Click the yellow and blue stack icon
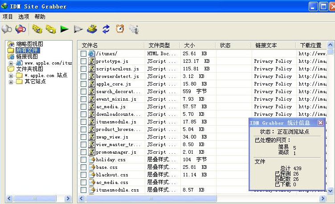This screenshot has width=335, height=204. [92, 29]
